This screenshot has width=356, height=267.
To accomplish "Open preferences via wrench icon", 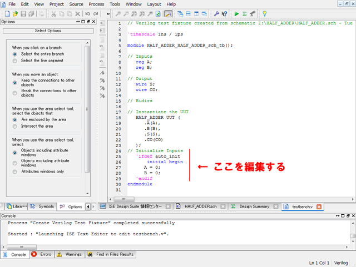I will coord(216,14).
